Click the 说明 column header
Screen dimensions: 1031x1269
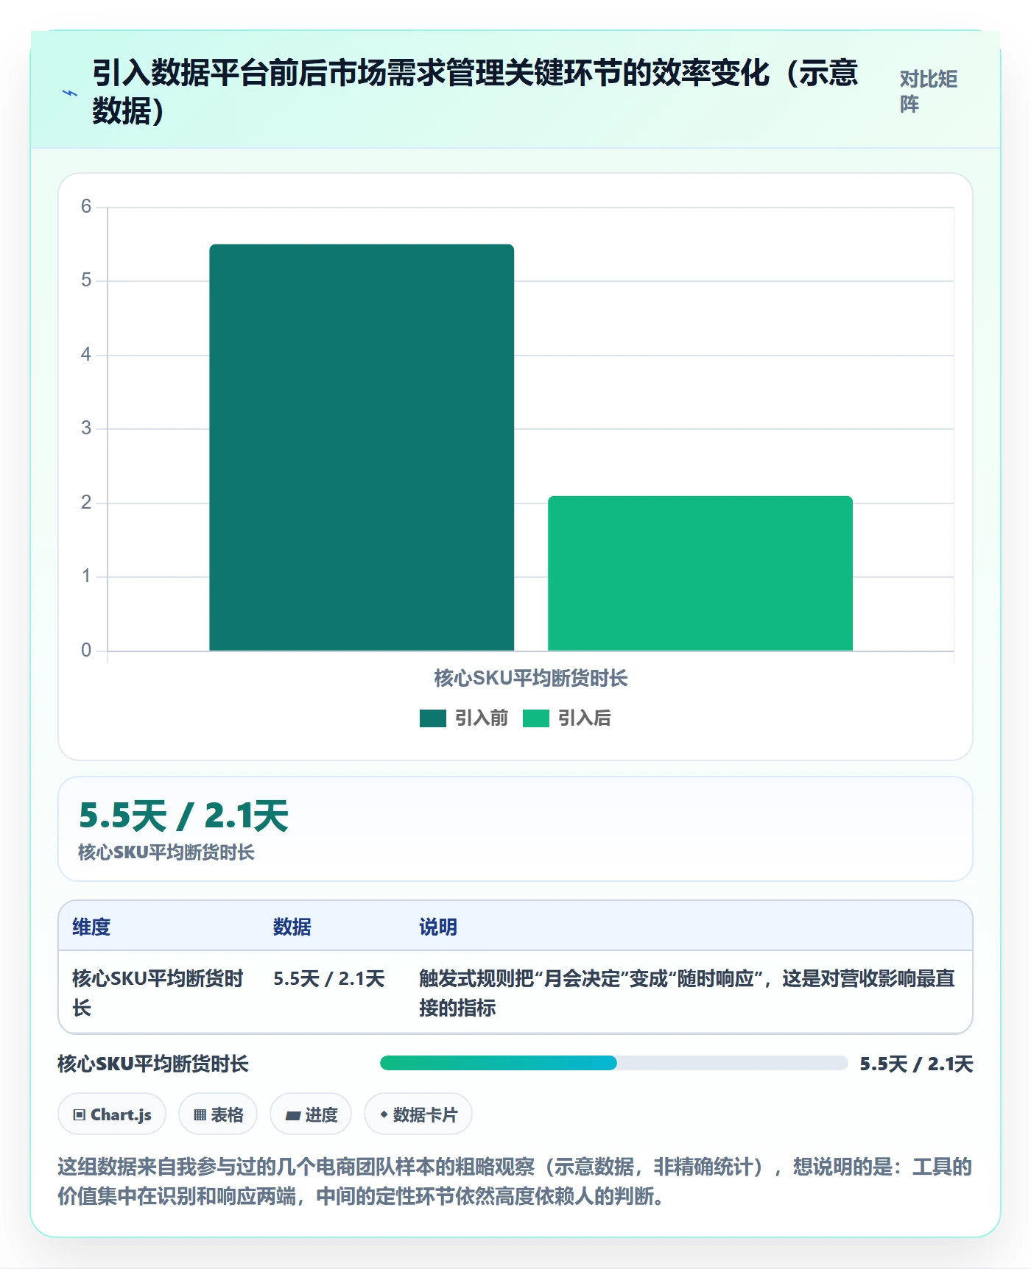(438, 927)
